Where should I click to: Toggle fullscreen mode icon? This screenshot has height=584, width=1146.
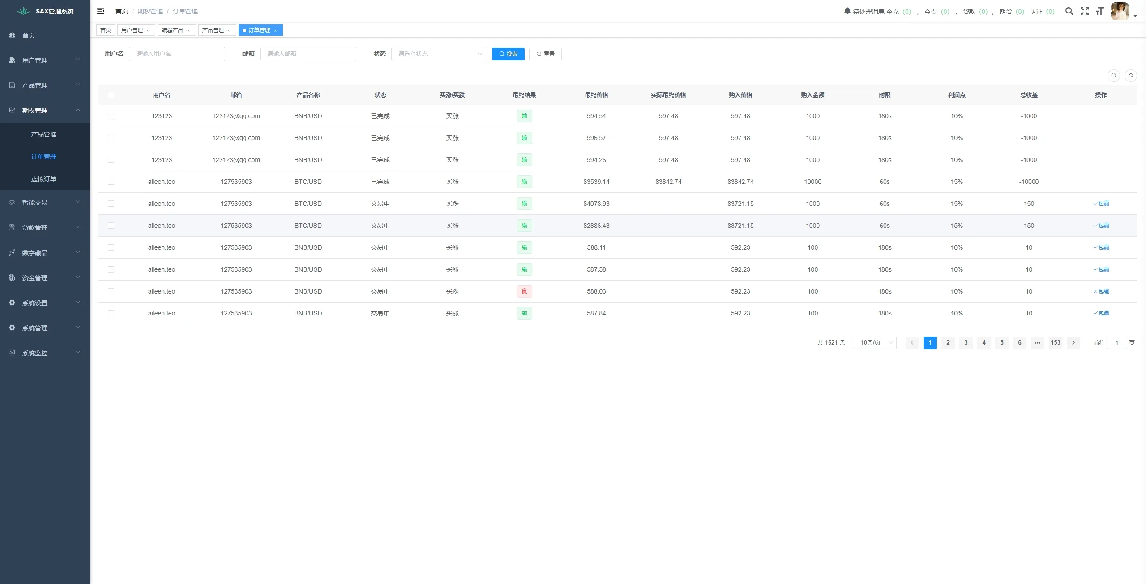(x=1085, y=11)
